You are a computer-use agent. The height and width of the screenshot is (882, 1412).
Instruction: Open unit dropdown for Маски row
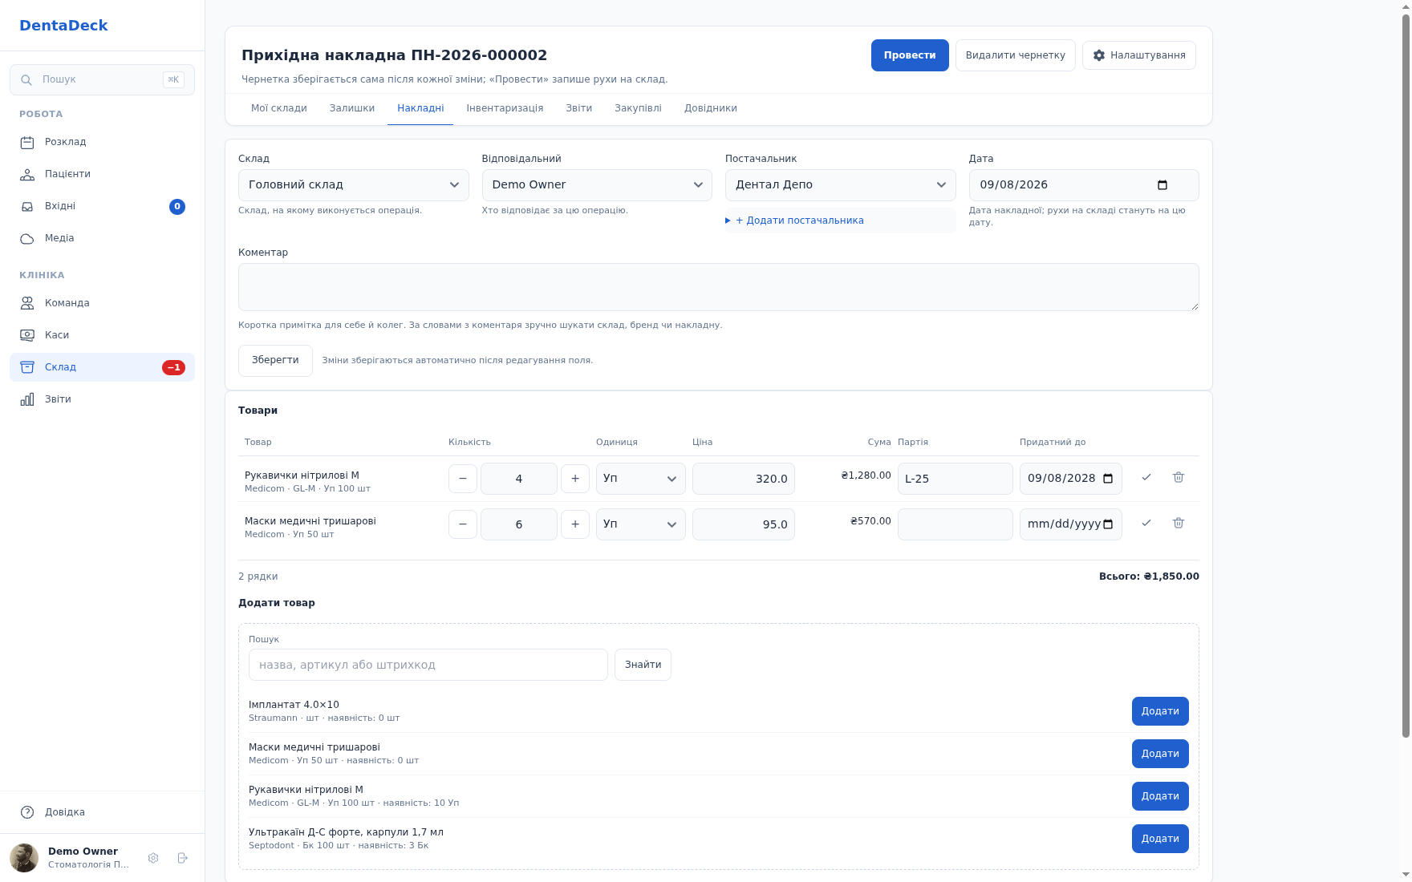[641, 524]
